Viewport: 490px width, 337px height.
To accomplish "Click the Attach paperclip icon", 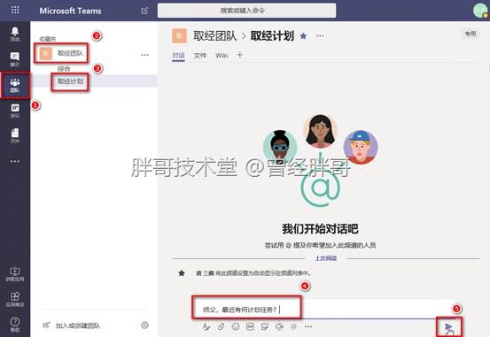I will [221, 326].
